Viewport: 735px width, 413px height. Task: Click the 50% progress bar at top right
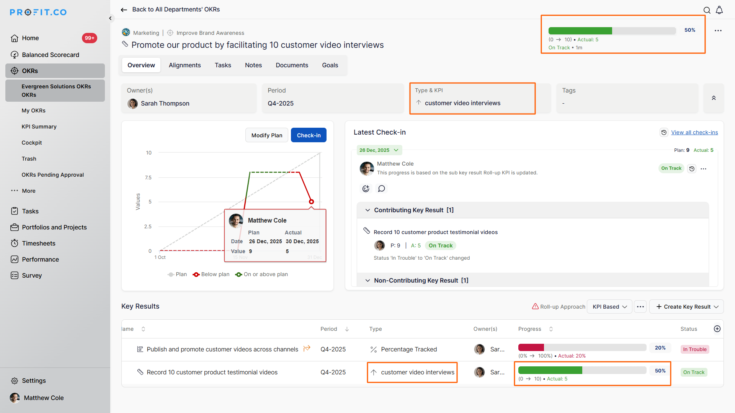[612, 31]
